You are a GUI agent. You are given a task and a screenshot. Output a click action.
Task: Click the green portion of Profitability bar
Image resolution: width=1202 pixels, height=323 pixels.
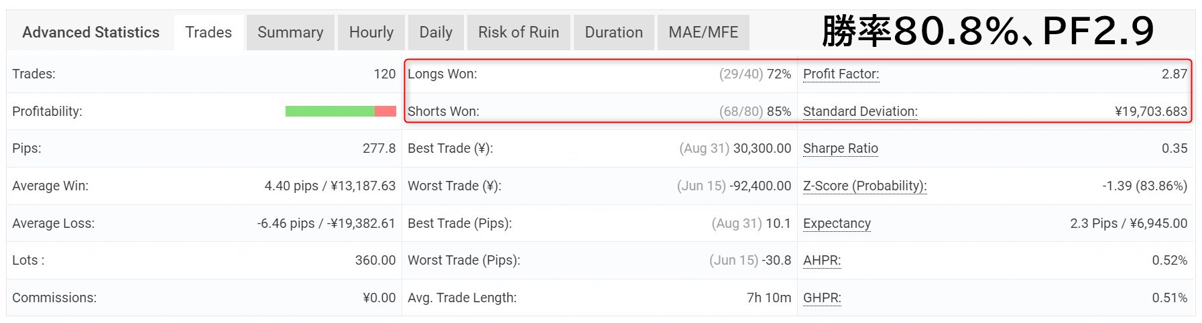point(330,111)
